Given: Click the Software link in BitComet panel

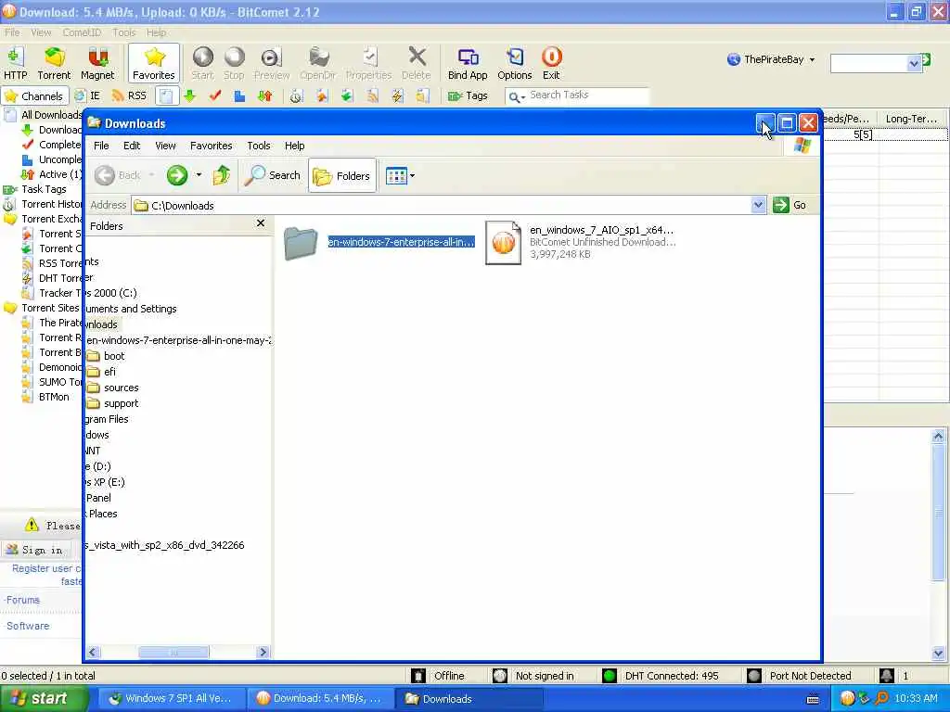Looking at the screenshot, I should pyautogui.click(x=27, y=626).
